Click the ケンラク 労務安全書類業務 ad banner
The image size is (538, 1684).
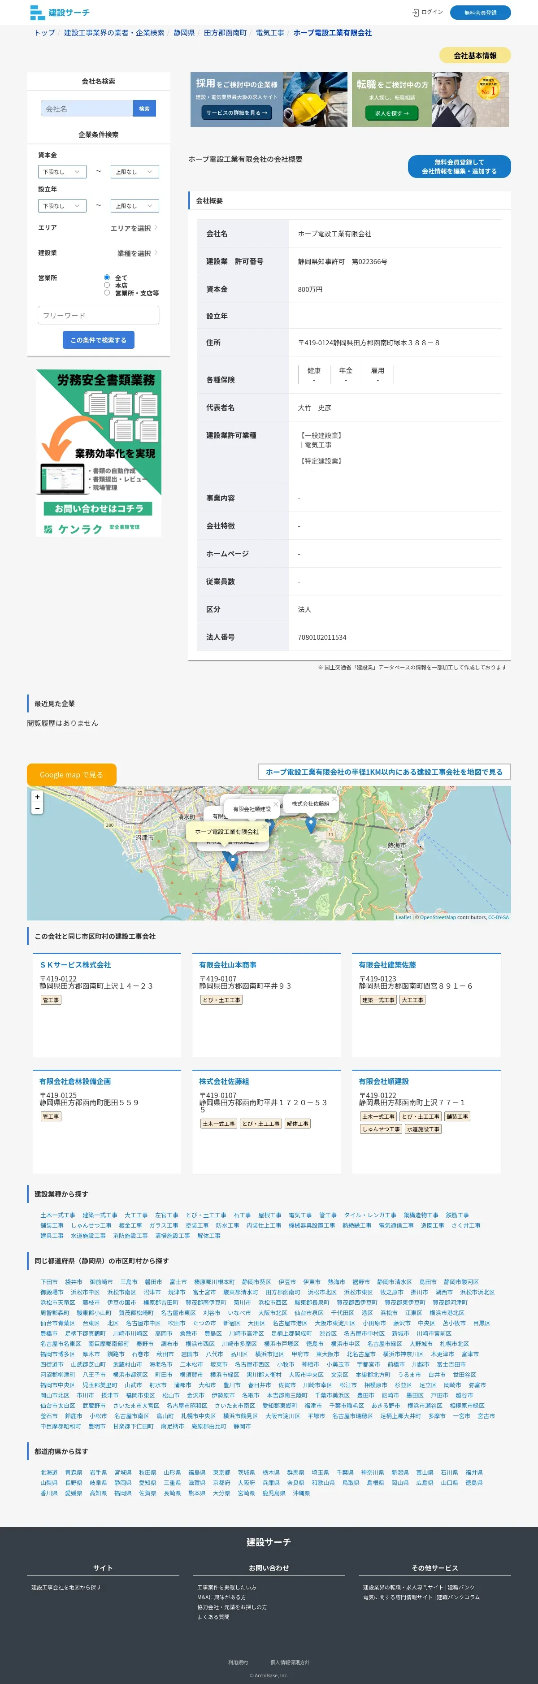[x=99, y=453]
